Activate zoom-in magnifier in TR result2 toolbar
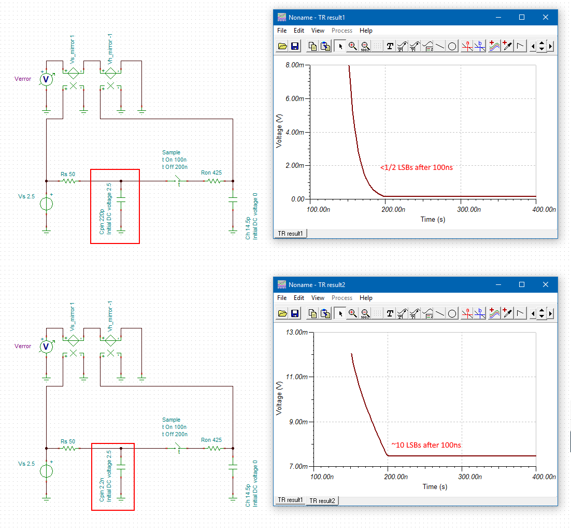Image resolution: width=571 pixels, height=531 pixels. [x=352, y=313]
